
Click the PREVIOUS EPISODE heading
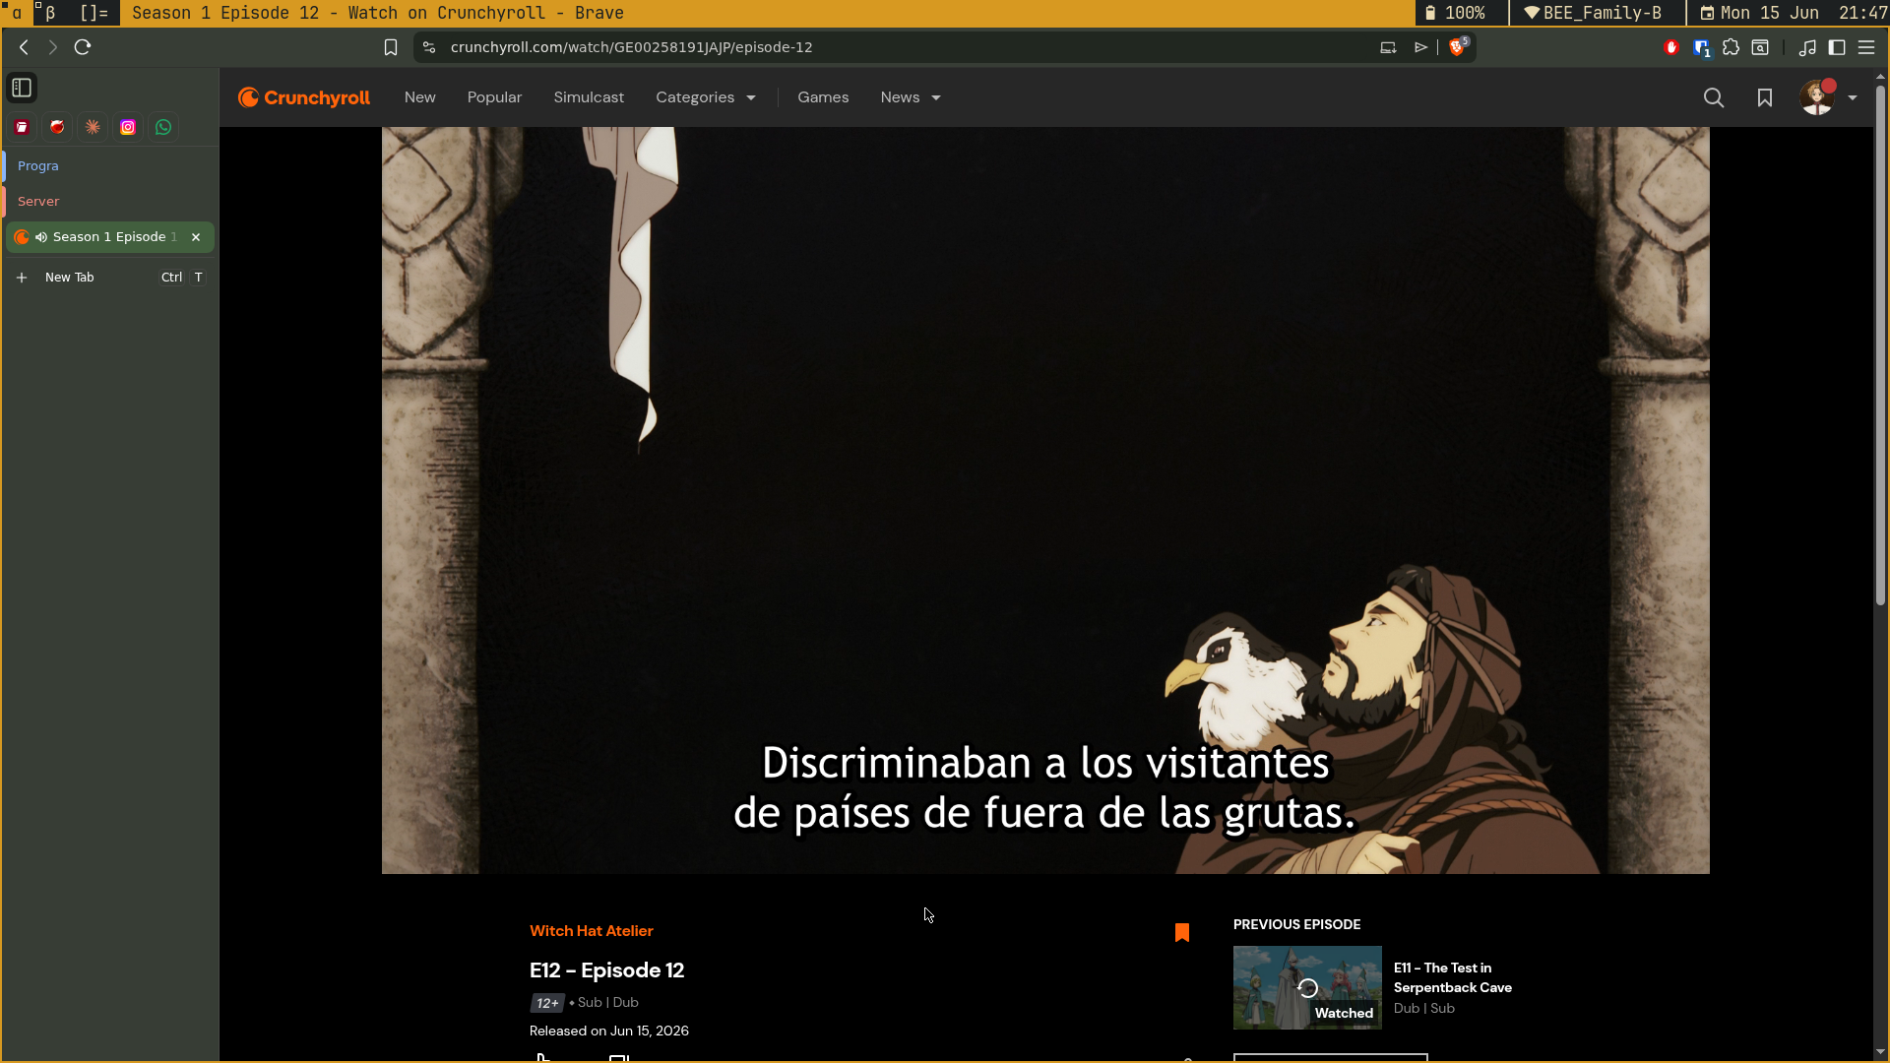pyautogui.click(x=1297, y=925)
